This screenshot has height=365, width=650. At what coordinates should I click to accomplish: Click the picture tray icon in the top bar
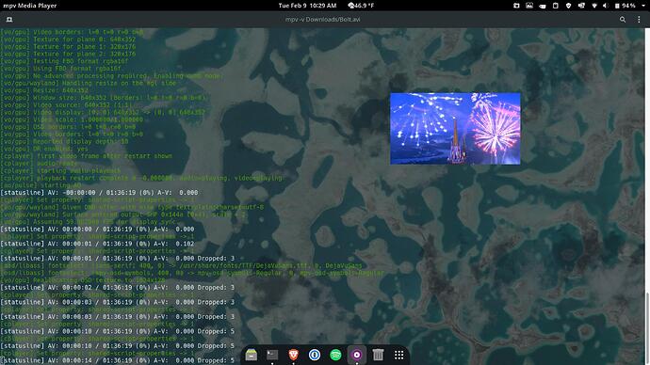coord(529,6)
